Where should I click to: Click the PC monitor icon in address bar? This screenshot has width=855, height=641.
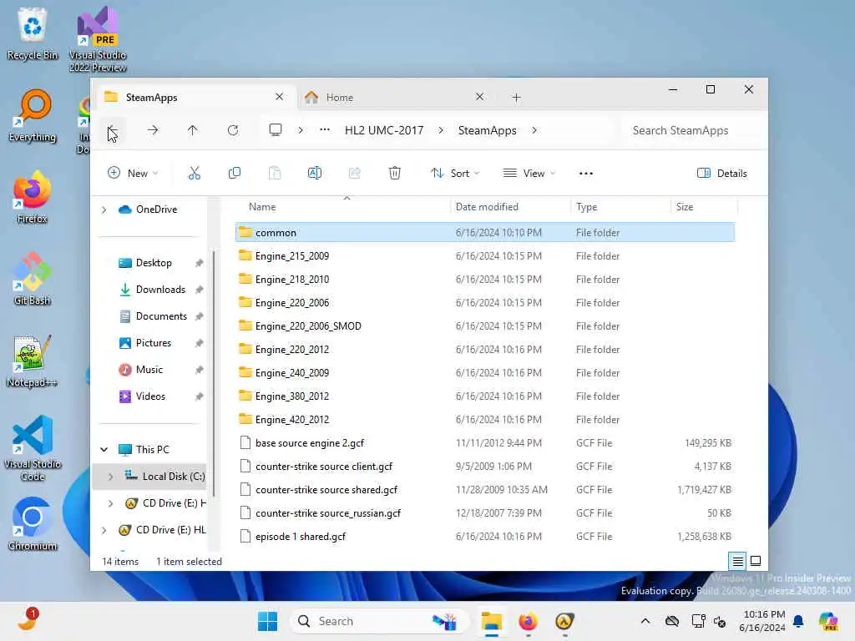tap(276, 130)
